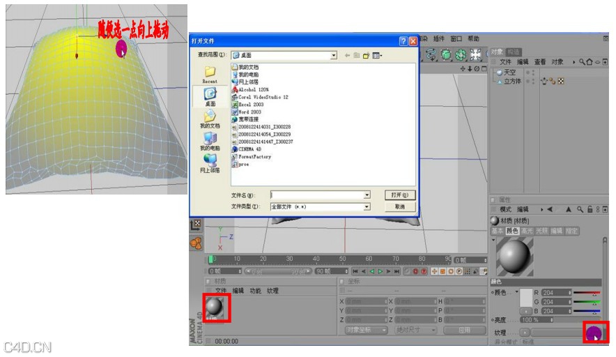Expand the color mode arrow next to 颜色
The width and height of the screenshot is (616, 357).
(x=517, y=291)
